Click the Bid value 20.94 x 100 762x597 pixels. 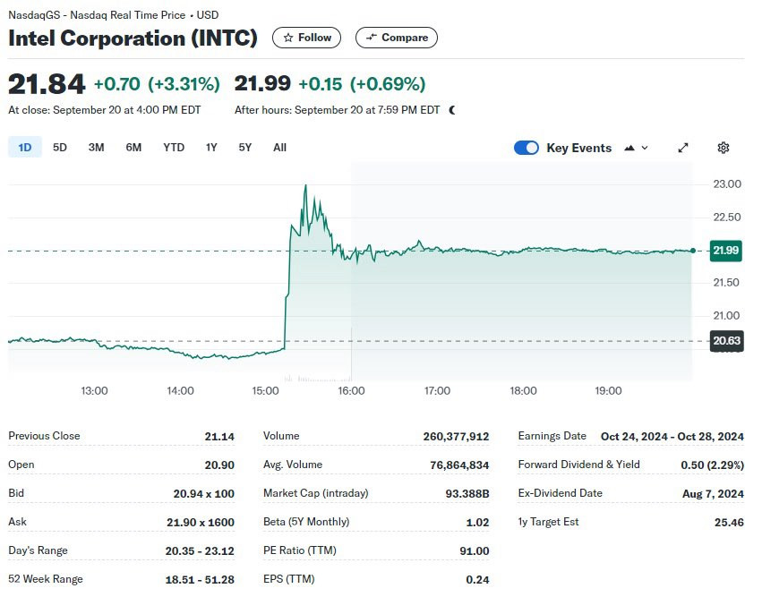(203, 493)
